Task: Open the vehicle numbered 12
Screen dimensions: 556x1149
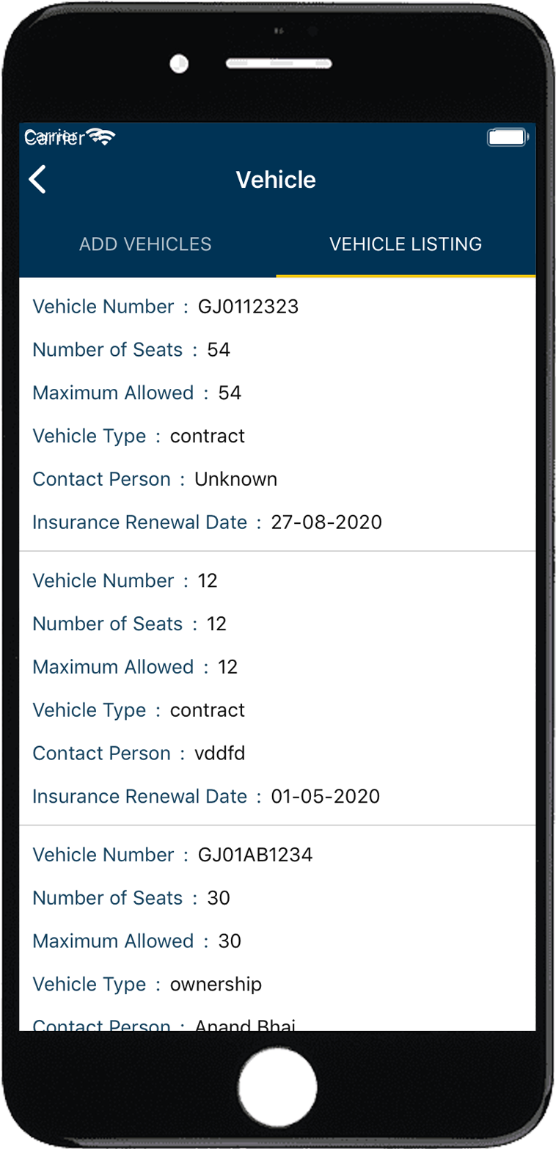Action: pyautogui.click(x=208, y=581)
